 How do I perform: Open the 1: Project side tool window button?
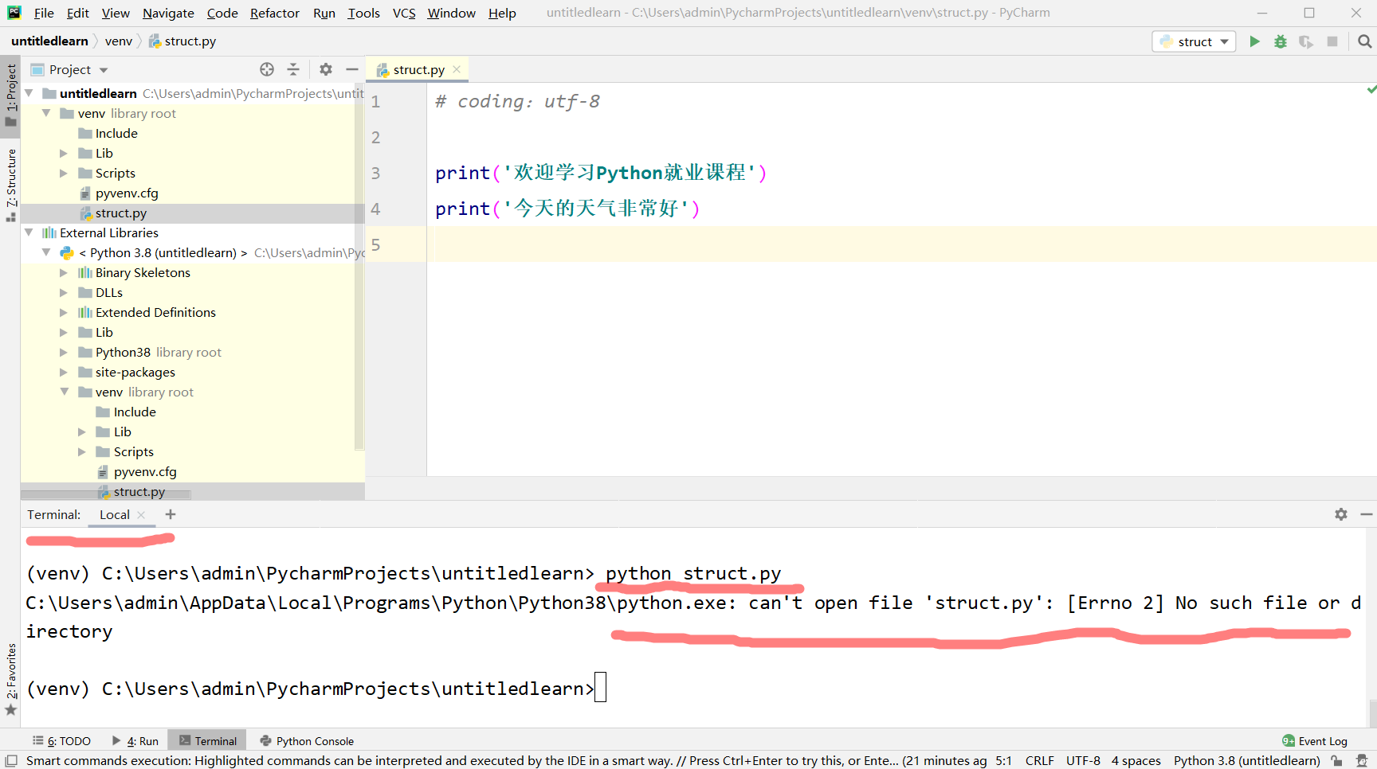point(10,94)
